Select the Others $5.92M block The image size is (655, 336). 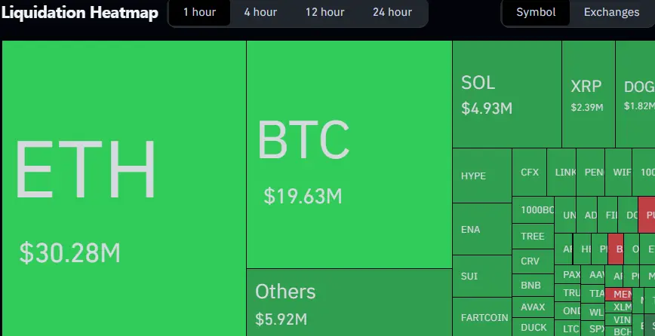(349, 302)
